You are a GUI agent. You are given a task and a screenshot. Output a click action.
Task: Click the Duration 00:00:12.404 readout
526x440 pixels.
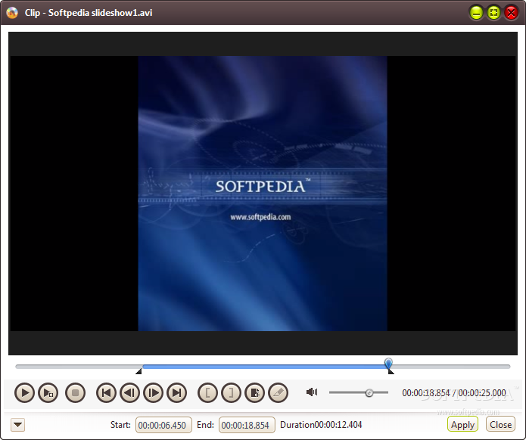(x=321, y=425)
